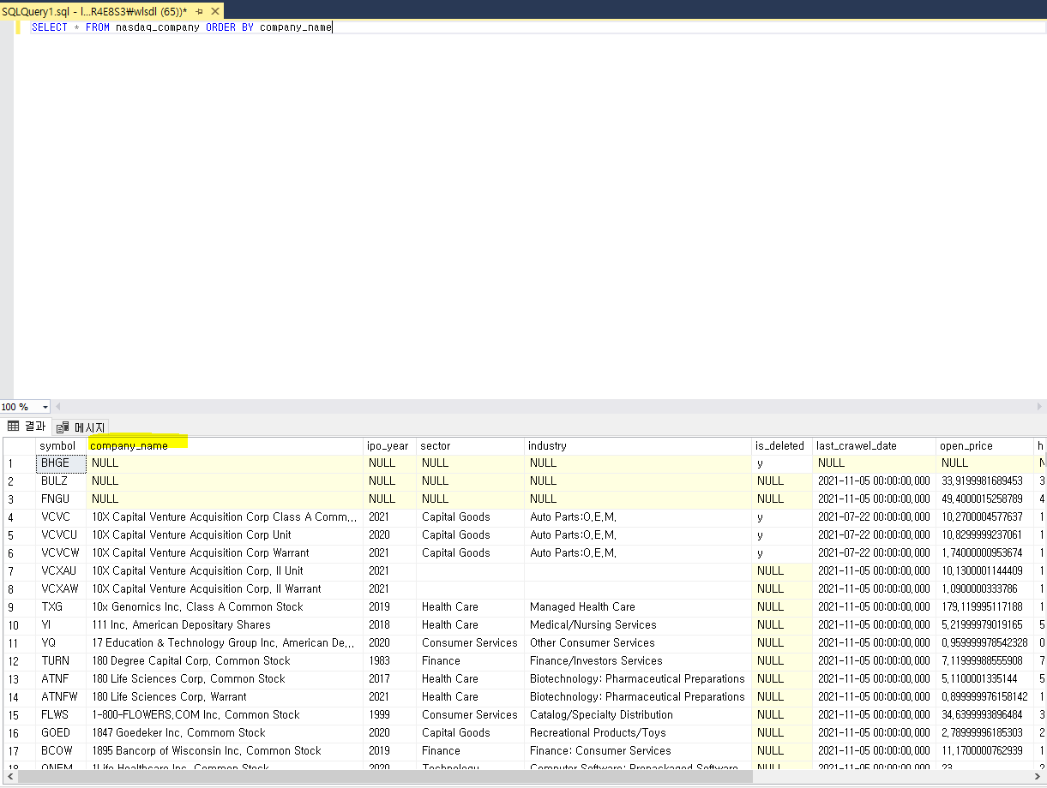Click '17 Education & Technology Group Inc.' cell
This screenshot has width=1047, height=788.
tap(226, 643)
